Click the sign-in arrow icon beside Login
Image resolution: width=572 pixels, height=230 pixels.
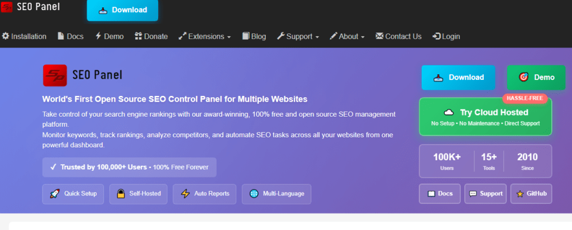coord(437,36)
